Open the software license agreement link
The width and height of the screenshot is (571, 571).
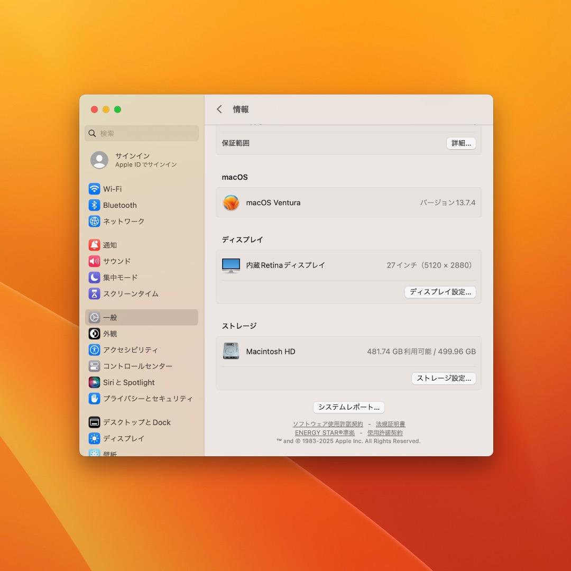[x=328, y=424]
